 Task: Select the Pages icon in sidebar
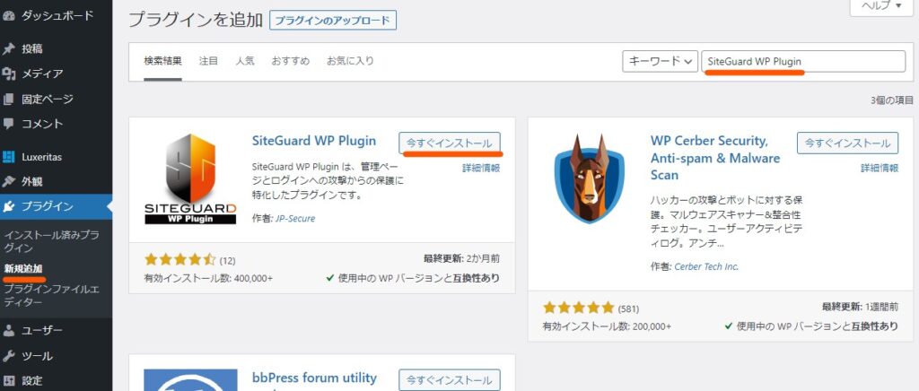[8, 99]
